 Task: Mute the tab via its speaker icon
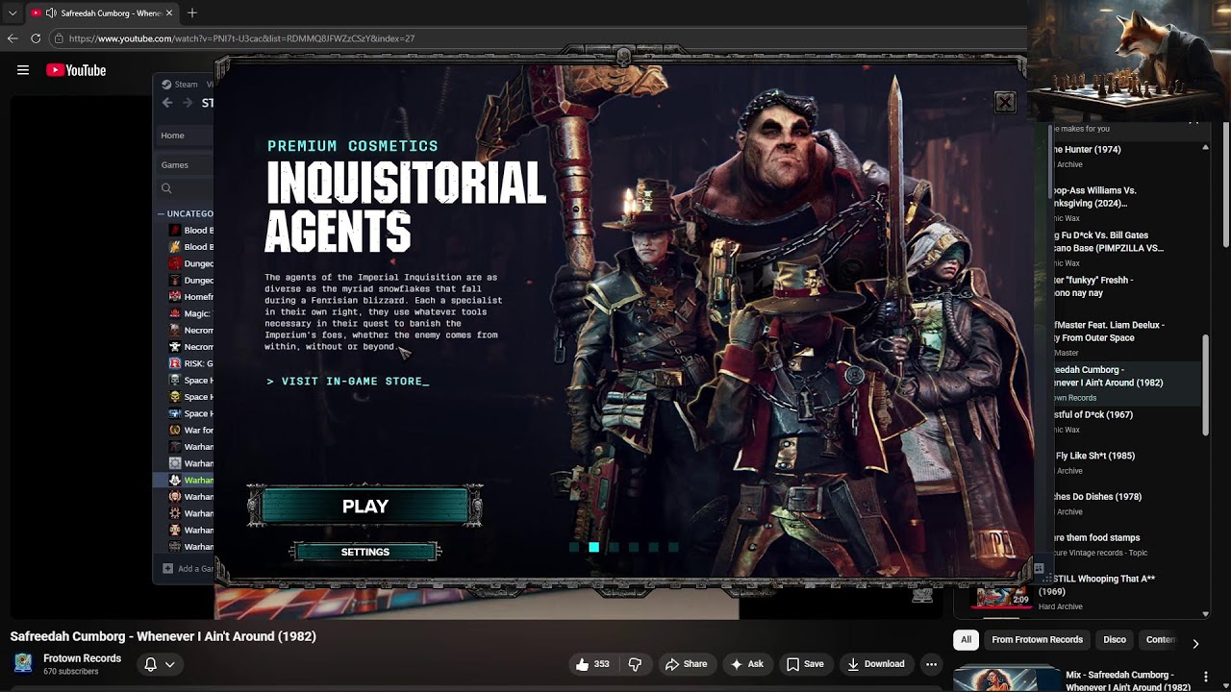pos(51,13)
